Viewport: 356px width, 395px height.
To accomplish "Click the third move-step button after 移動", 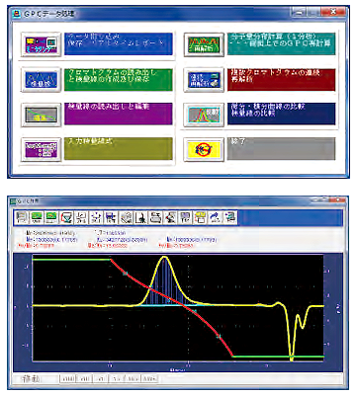I will tap(101, 378).
